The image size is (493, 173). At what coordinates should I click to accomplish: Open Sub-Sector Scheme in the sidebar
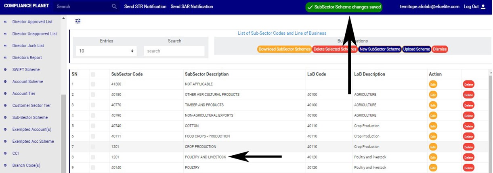point(30,118)
